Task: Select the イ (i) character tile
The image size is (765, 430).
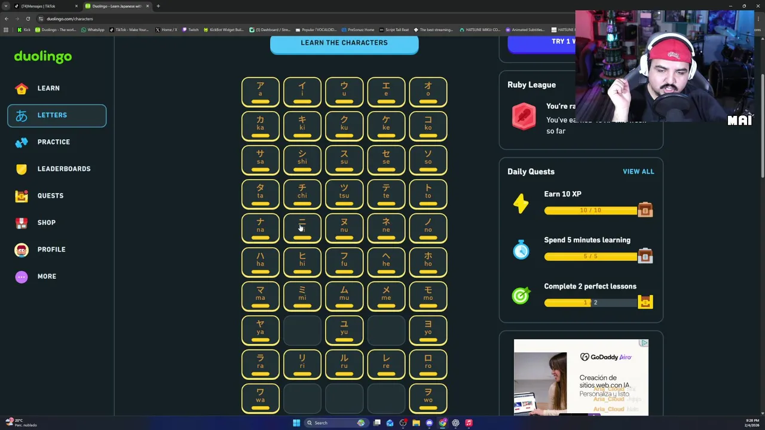Action: point(302,92)
